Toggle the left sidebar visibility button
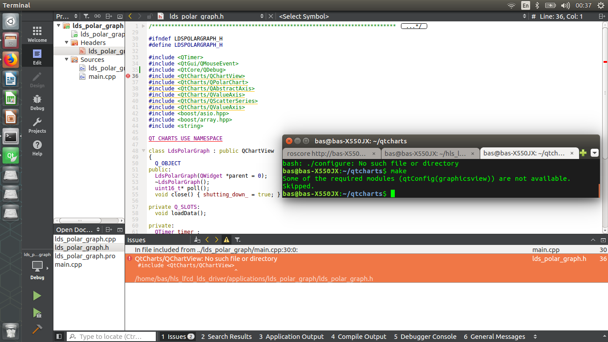 (59, 337)
